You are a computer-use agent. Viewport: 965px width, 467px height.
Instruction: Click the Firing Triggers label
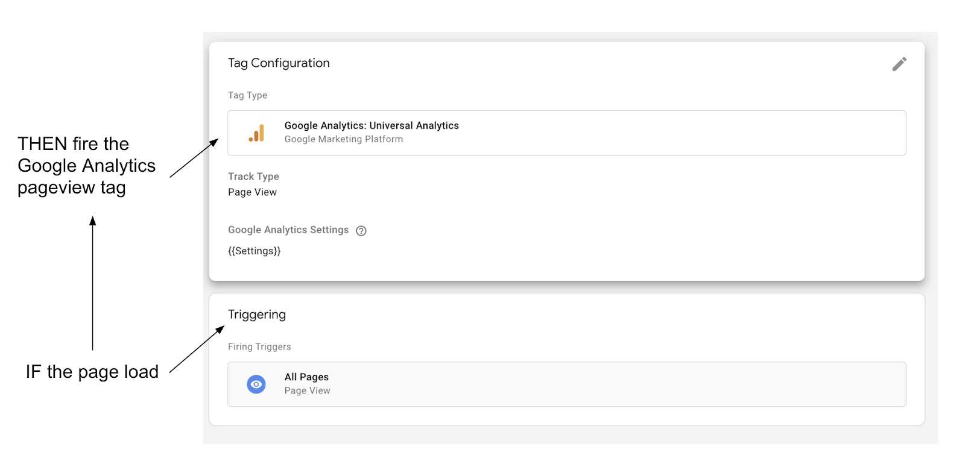259,346
